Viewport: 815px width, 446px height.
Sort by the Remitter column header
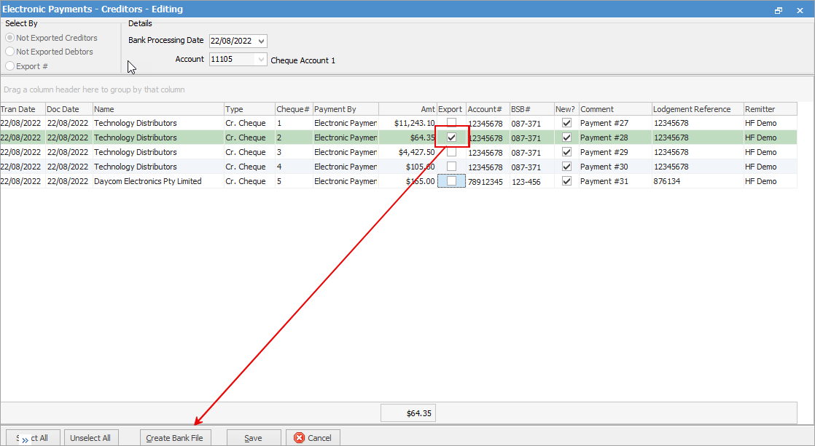[x=771, y=109]
